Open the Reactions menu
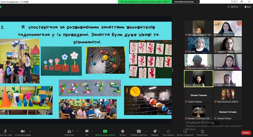 [x=155, y=131]
